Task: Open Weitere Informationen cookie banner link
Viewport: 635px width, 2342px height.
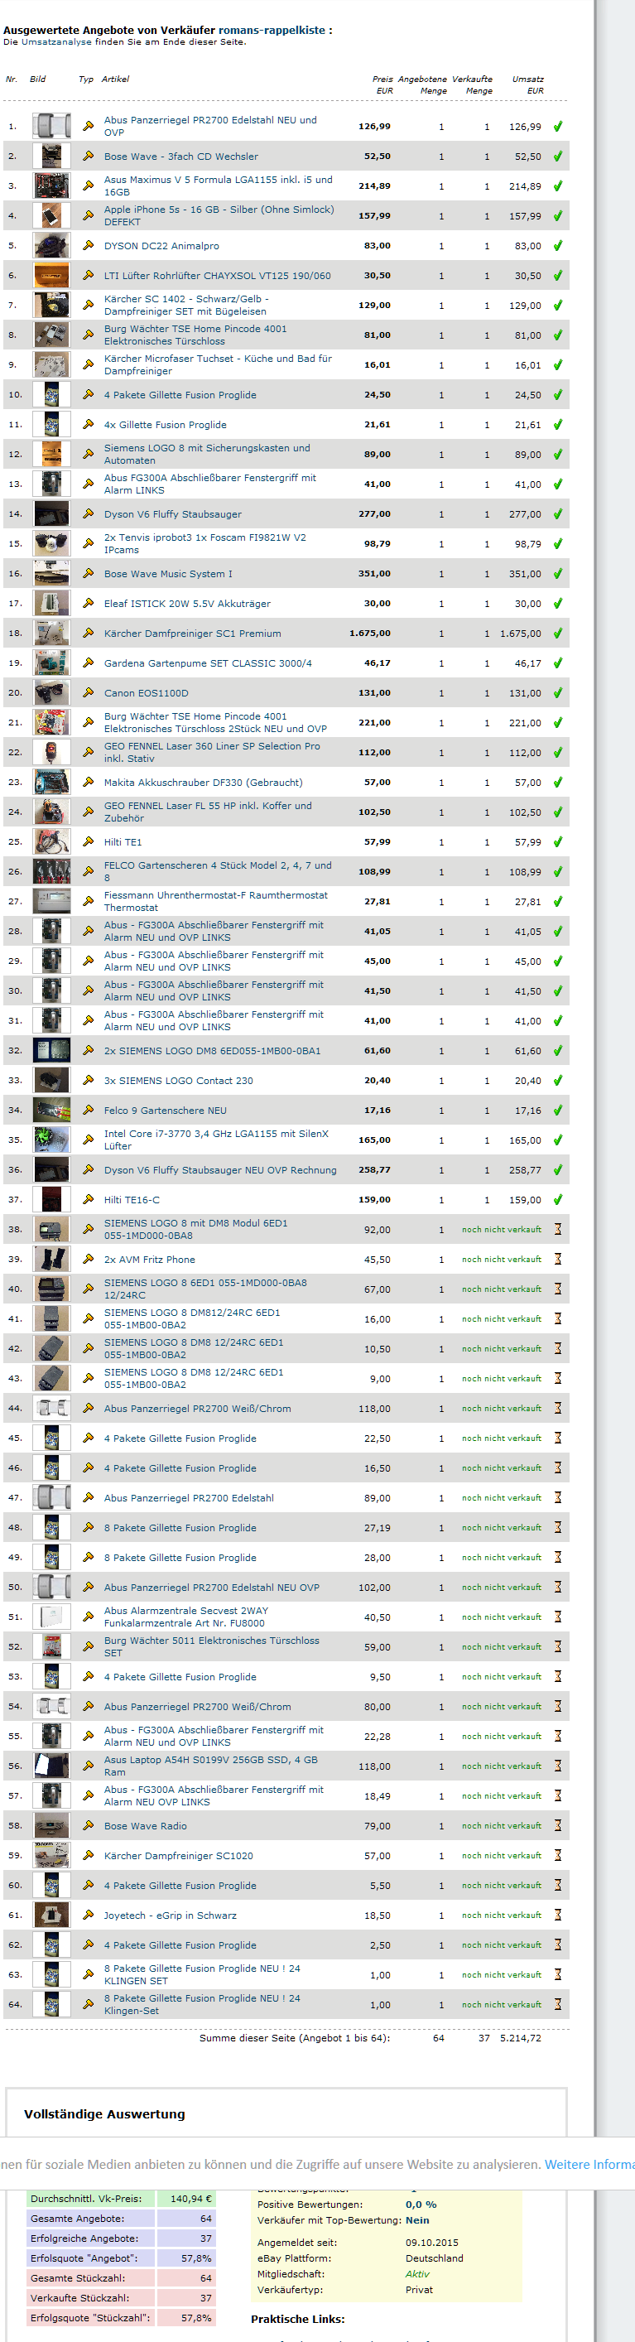Action: [589, 2164]
